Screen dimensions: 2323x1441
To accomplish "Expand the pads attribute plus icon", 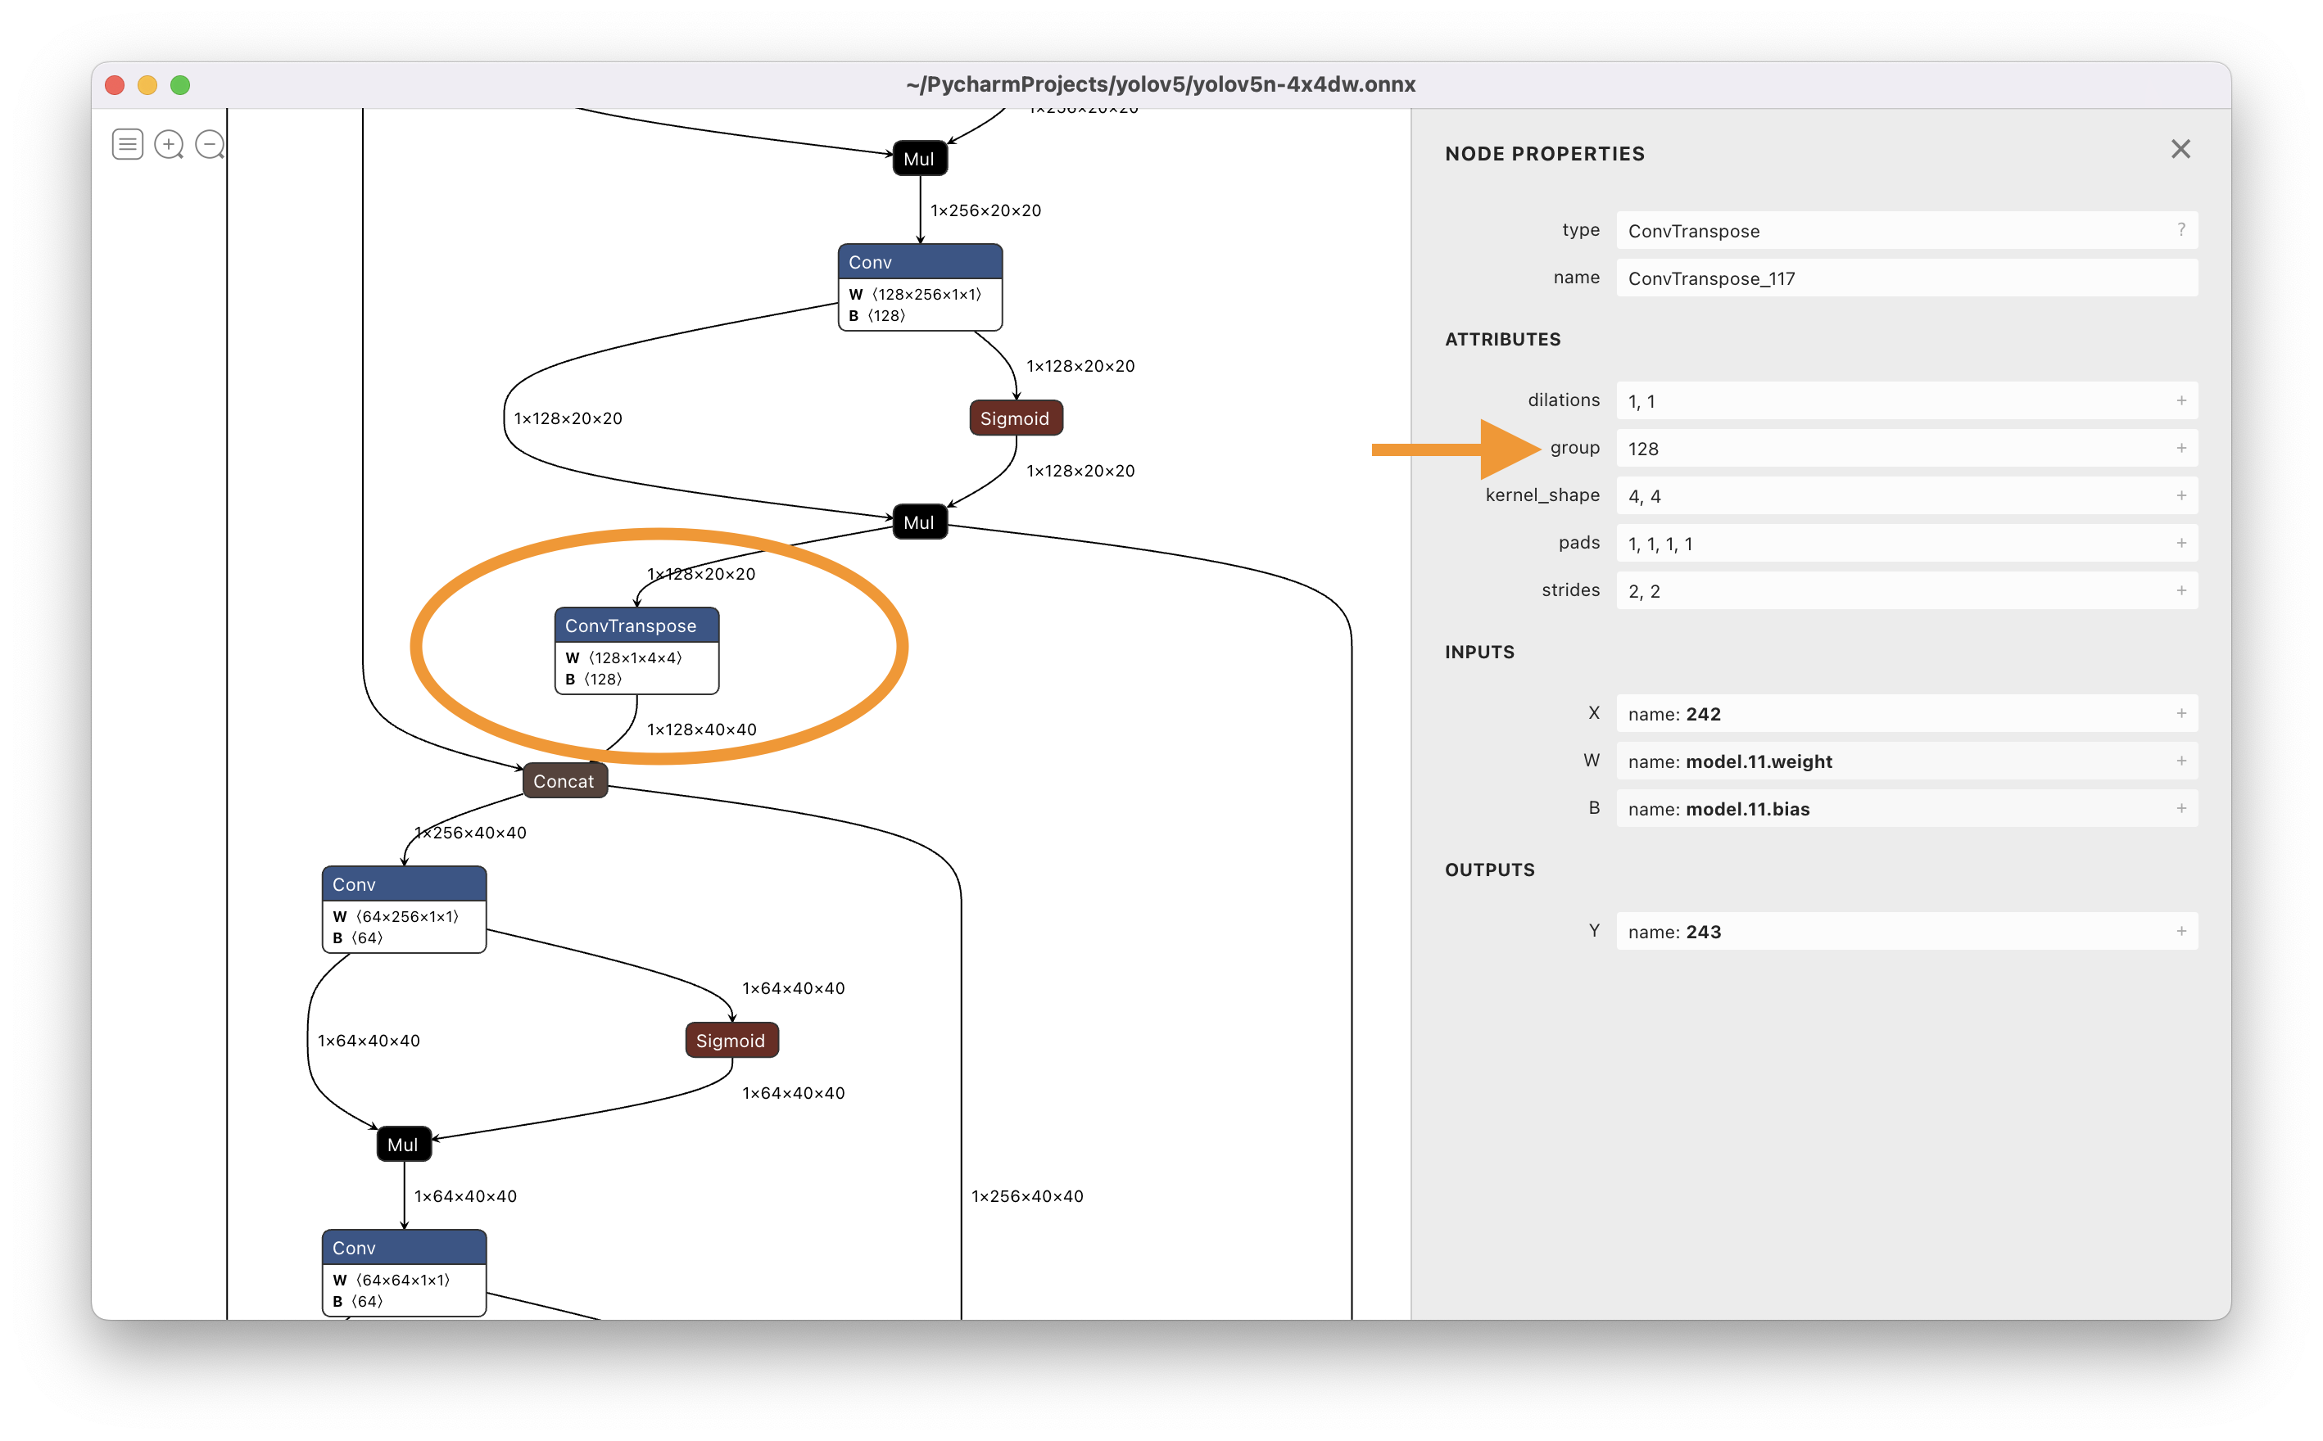I will (2180, 543).
